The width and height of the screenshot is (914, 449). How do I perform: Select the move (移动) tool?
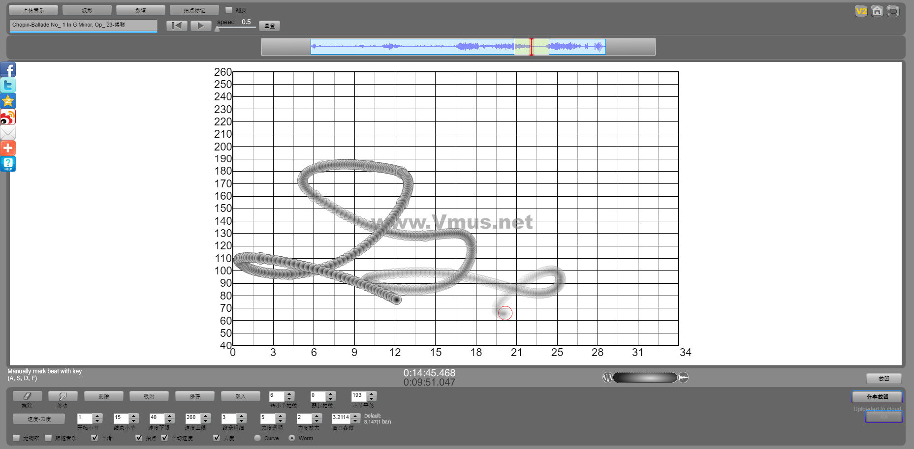click(x=63, y=396)
